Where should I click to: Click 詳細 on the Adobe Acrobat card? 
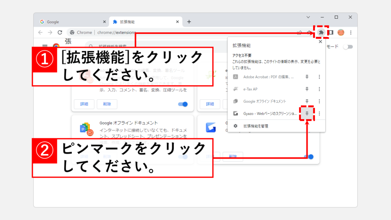(84, 104)
